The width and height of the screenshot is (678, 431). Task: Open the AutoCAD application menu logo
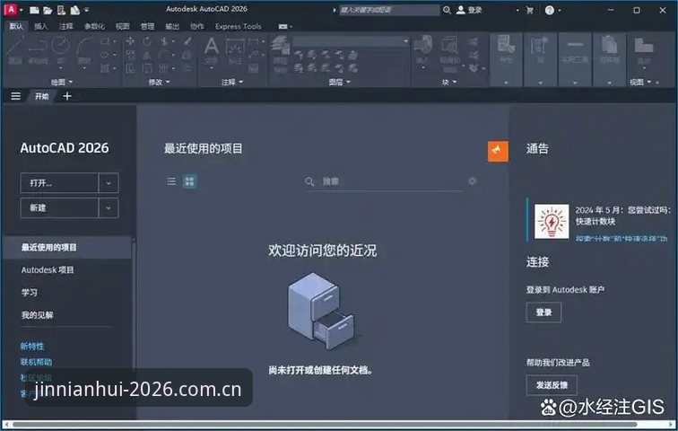click(x=11, y=9)
